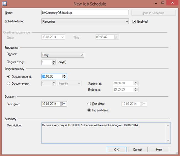Viewport: 180px width, 156px height.
Task: Expand the Start date dropdown arrow
Action: coord(64,104)
